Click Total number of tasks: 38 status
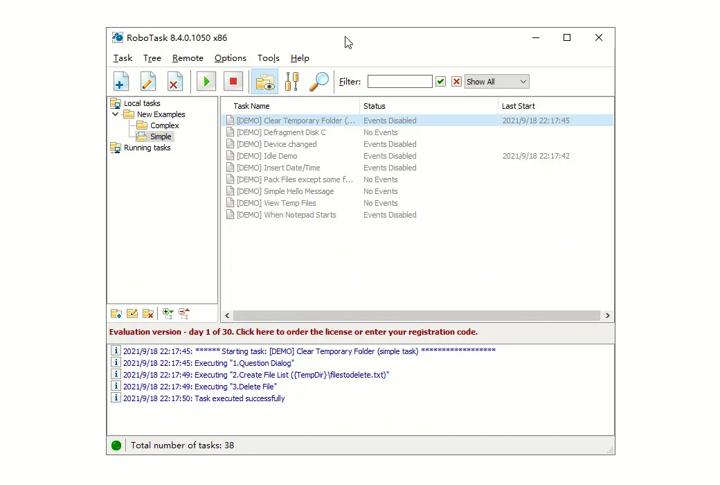Viewport: 720px width, 485px height. pos(182,445)
